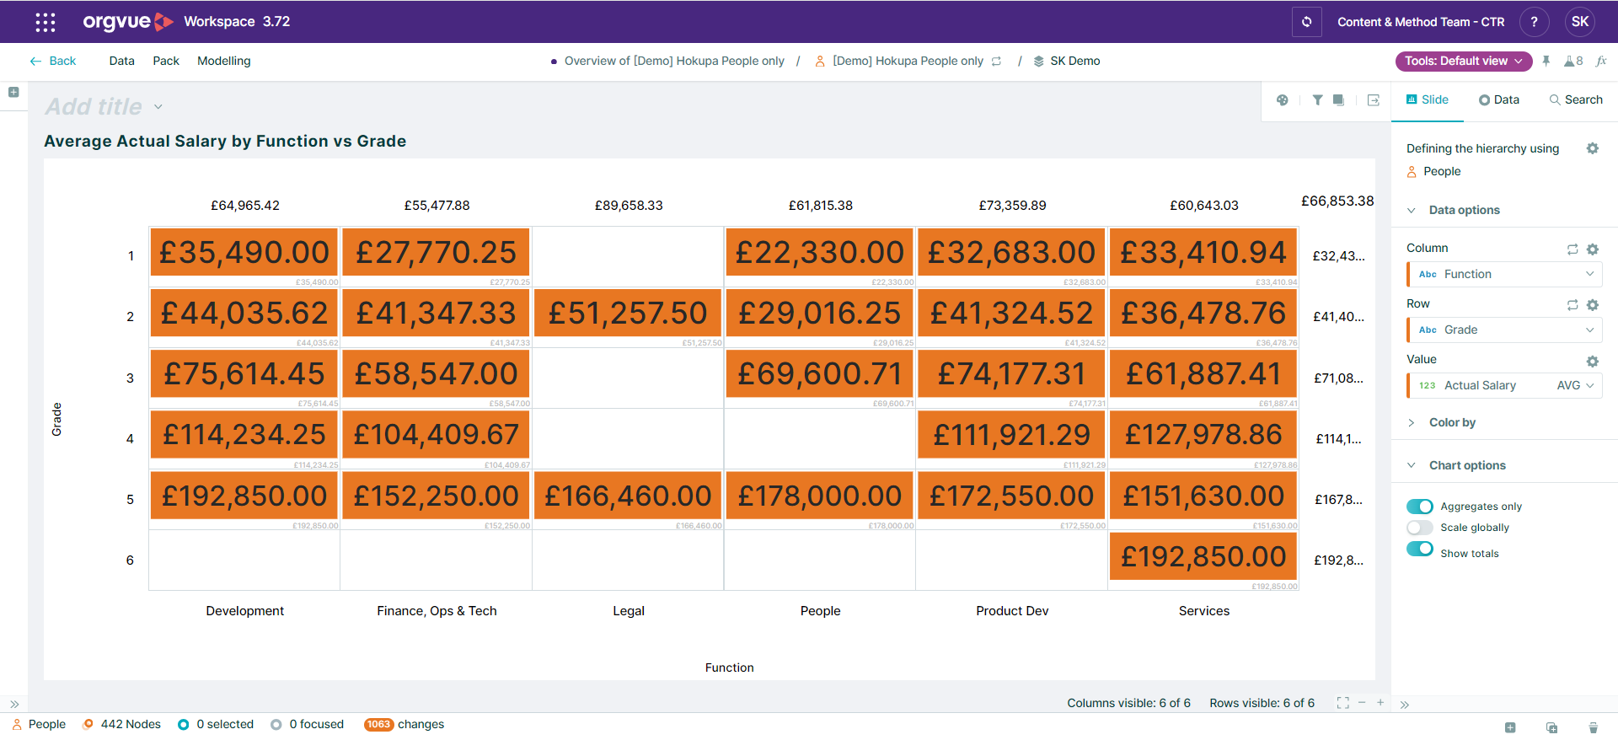The width and height of the screenshot is (1618, 740).
Task: Click the orgvue logo
Action: pos(128,22)
